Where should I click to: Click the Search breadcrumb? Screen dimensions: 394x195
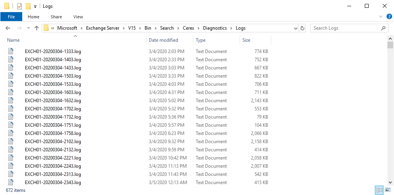tap(167, 28)
